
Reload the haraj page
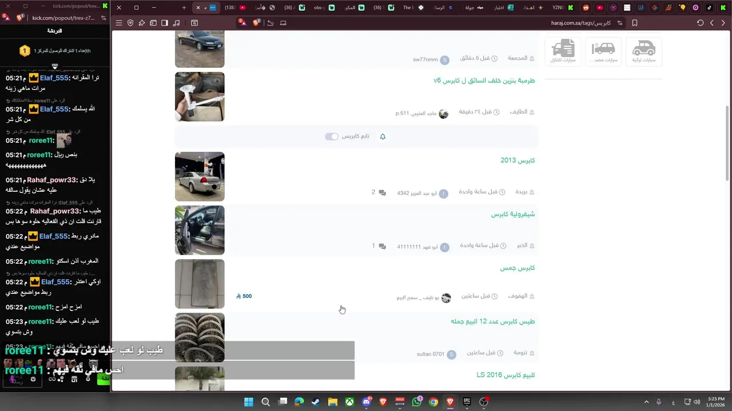coord(700,23)
